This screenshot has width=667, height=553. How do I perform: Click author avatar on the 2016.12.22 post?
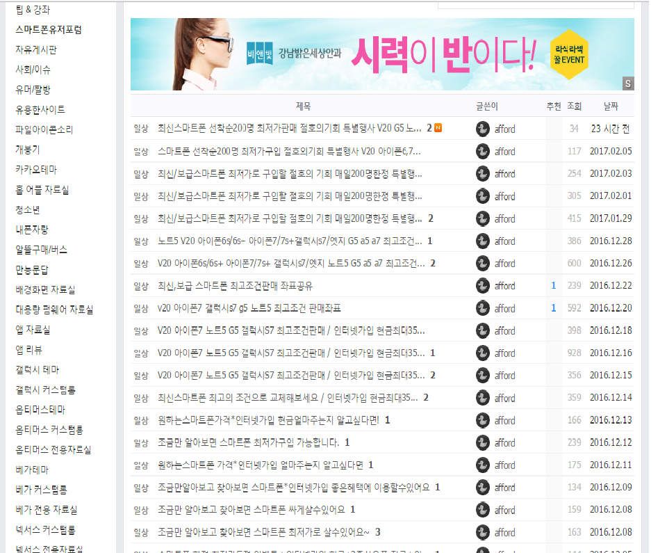pyautogui.click(x=483, y=286)
